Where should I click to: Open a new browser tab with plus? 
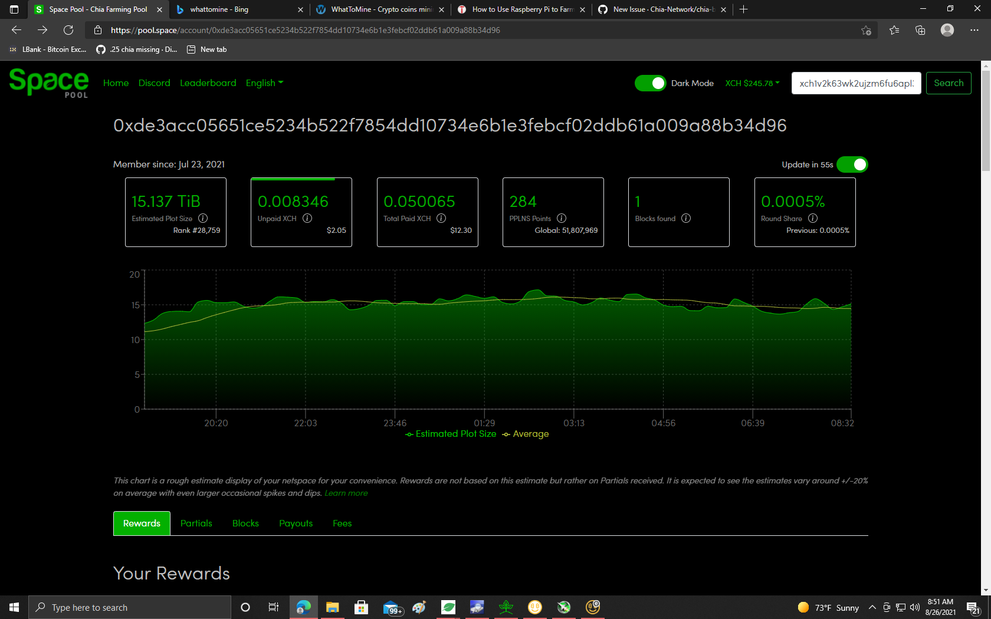pyautogui.click(x=744, y=9)
